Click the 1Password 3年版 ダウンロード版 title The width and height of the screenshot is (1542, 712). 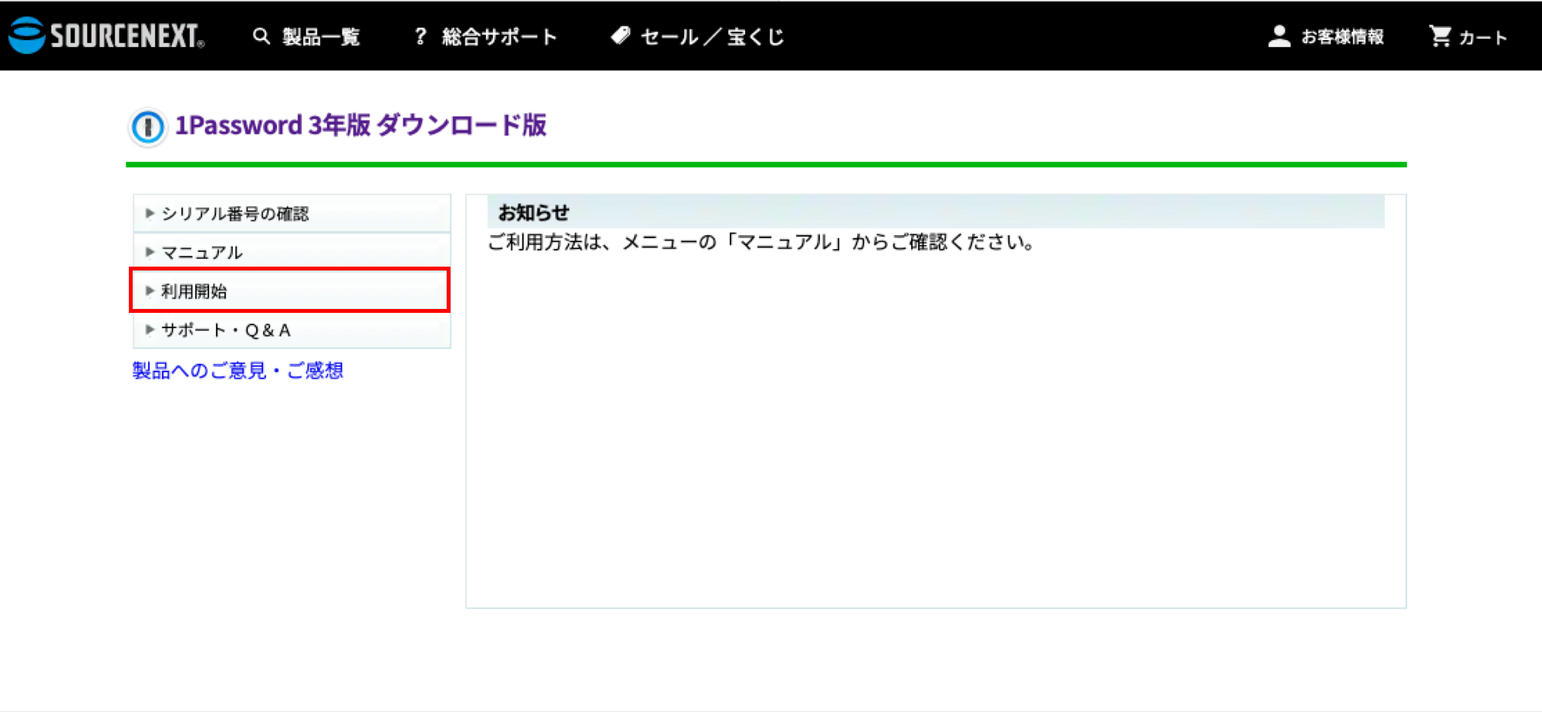coord(361,125)
